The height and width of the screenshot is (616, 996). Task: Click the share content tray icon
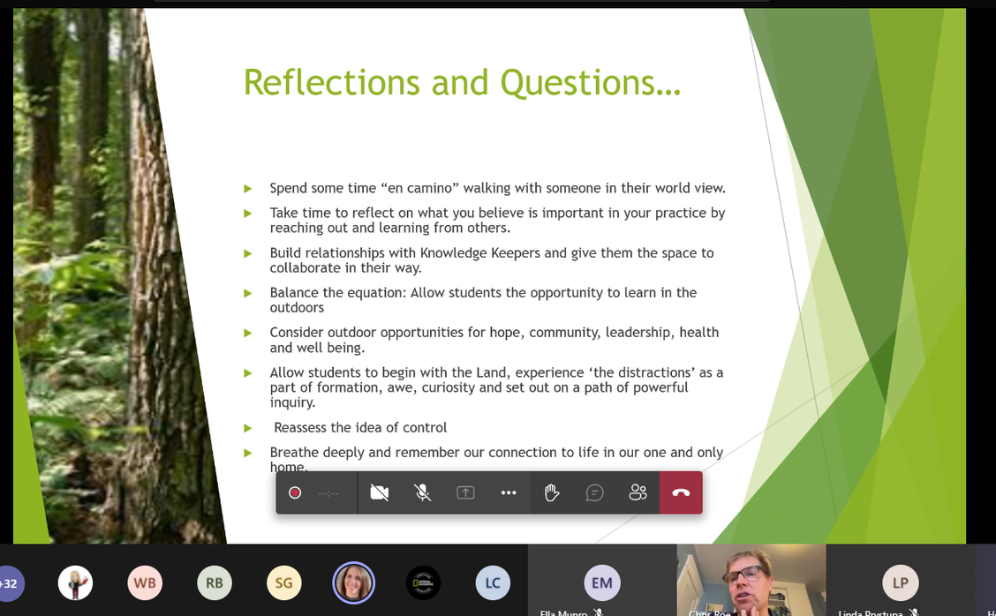tap(465, 492)
